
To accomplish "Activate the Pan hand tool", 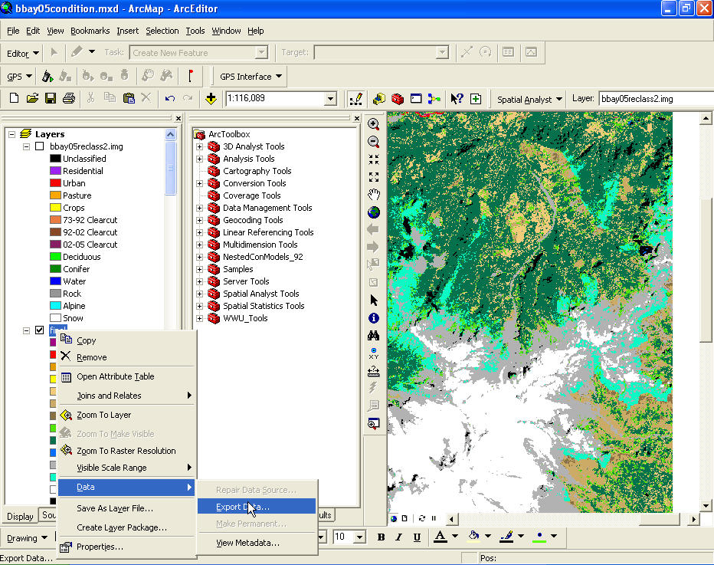I will [x=373, y=195].
